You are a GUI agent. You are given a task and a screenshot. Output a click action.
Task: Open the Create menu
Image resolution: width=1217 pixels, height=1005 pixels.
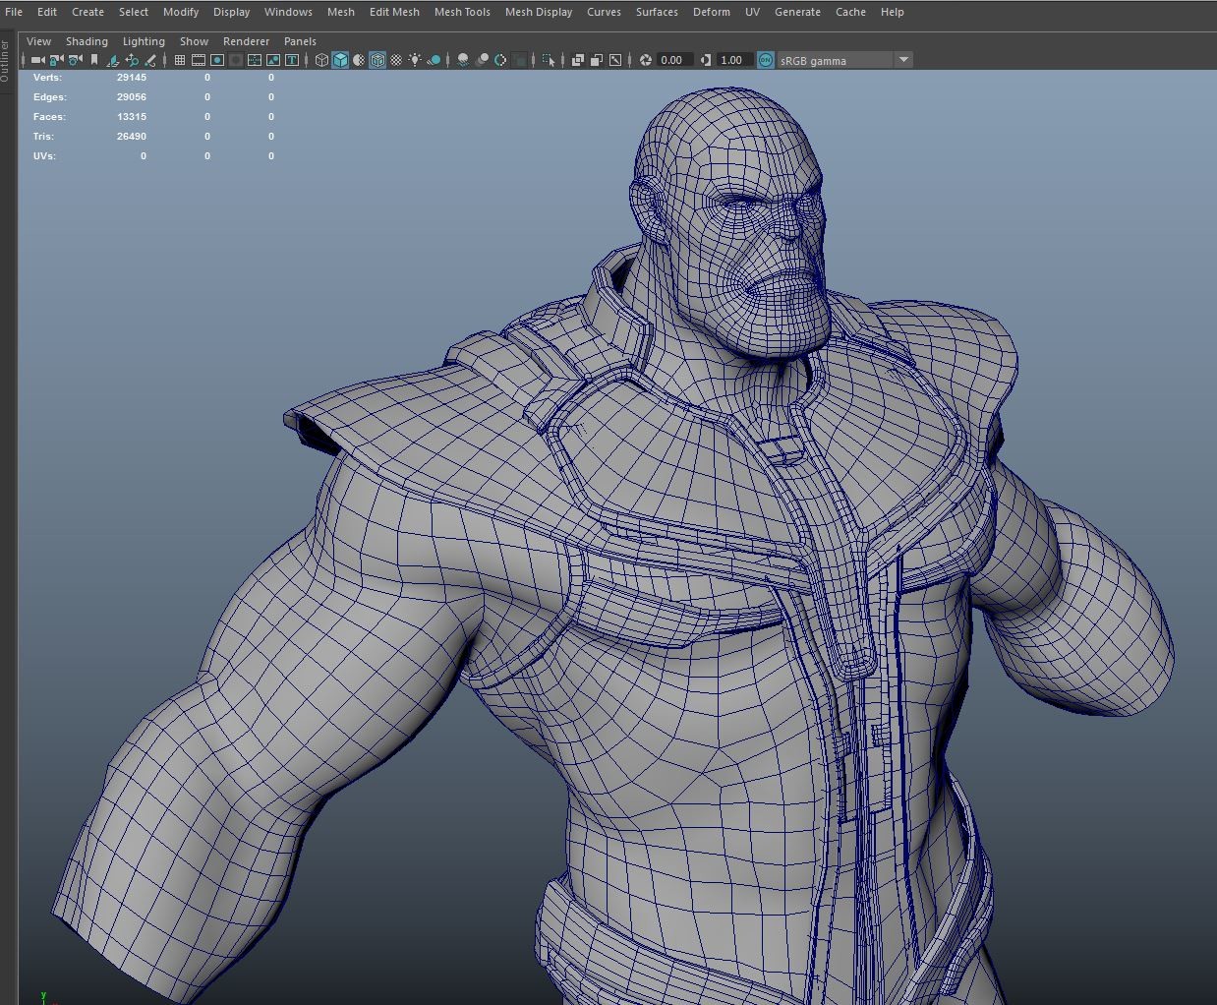[87, 12]
